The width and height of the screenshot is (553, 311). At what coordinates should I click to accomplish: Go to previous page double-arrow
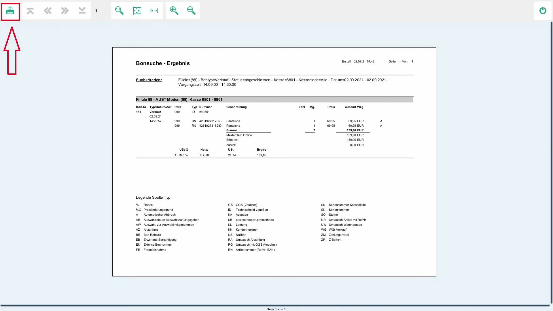tap(48, 11)
